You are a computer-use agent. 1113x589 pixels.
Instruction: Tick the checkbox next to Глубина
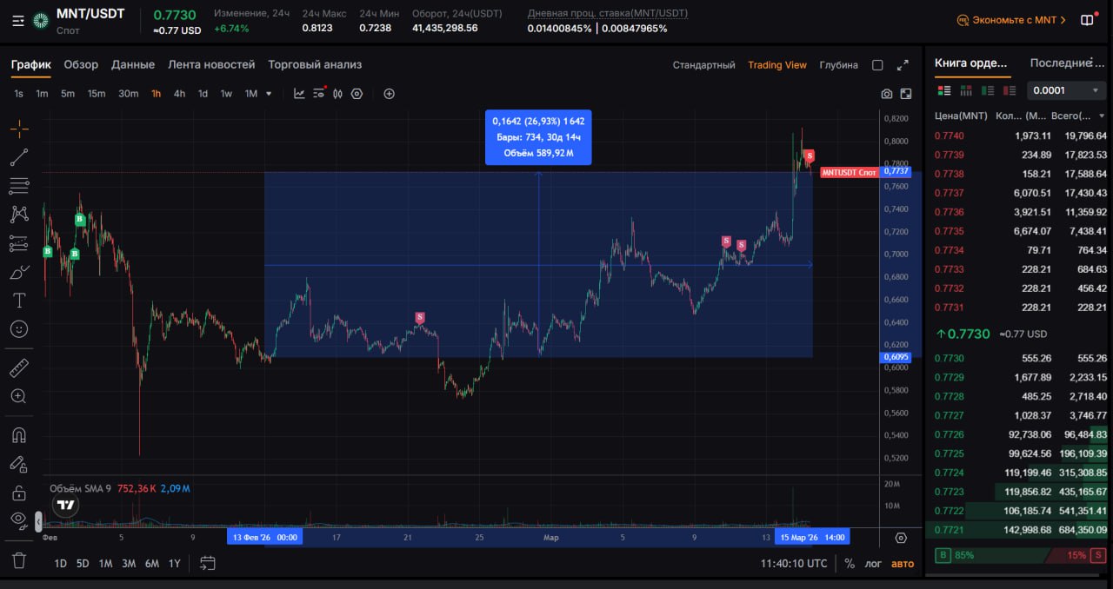(x=877, y=65)
